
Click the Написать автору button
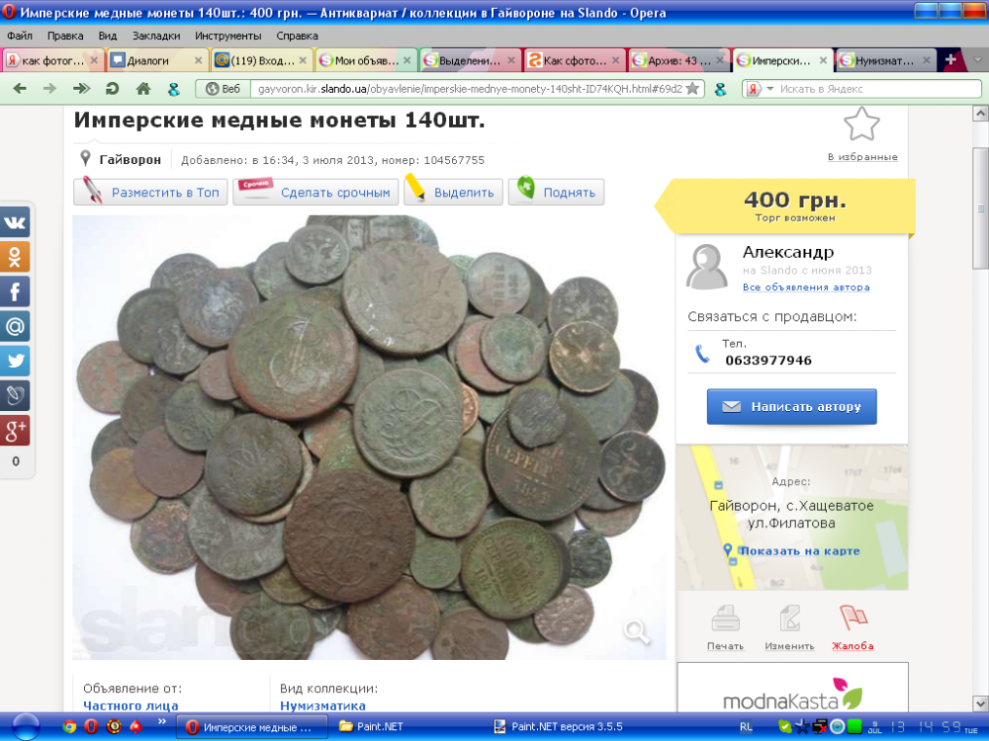click(x=791, y=406)
